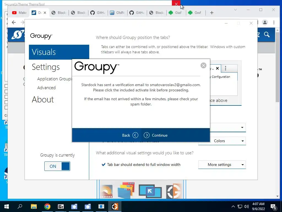This screenshot has width=282, height=212.
Task: Open the Groupy app in taskbar
Action: point(115,206)
